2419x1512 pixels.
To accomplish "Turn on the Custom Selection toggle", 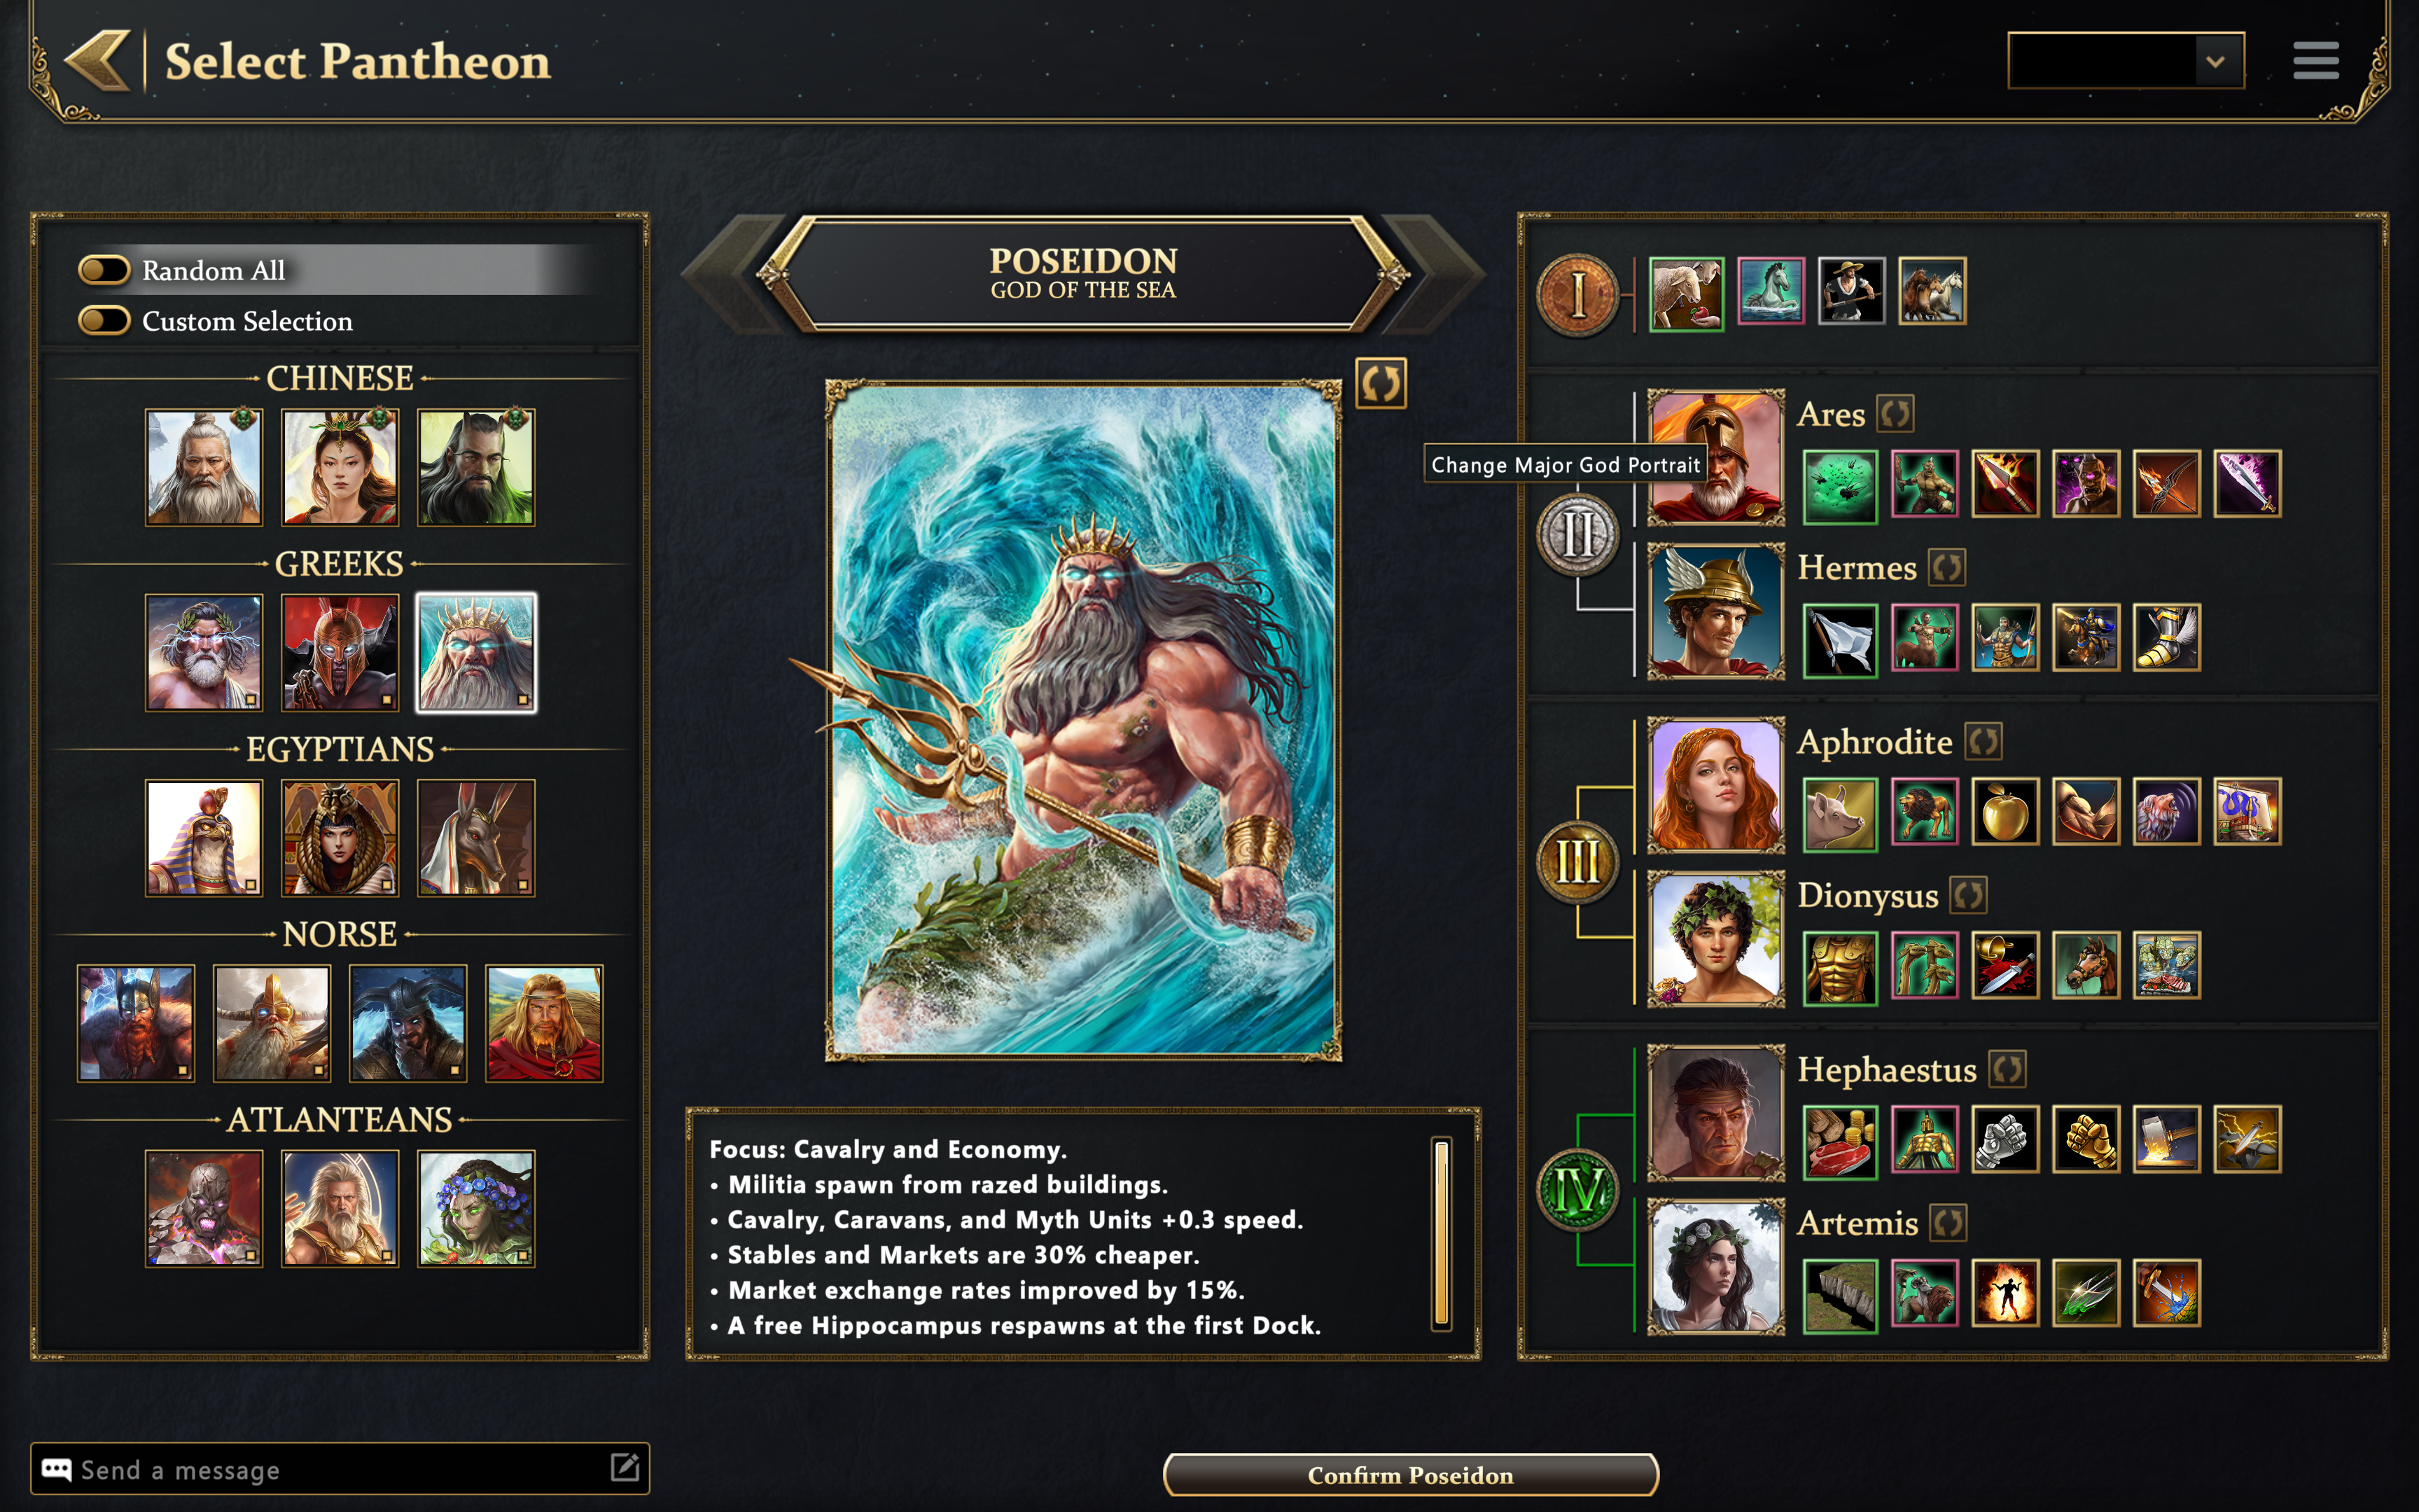I will [x=104, y=321].
